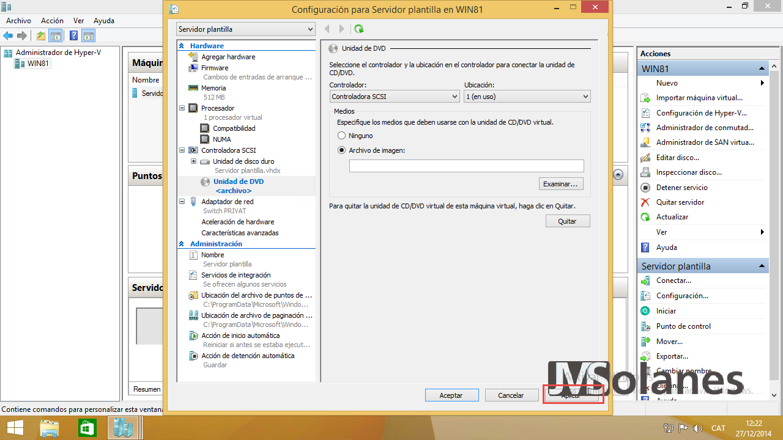Screen dimensions: 783x440
Task: Select Ubicación del archivo de puntos item
Action: click(x=257, y=295)
